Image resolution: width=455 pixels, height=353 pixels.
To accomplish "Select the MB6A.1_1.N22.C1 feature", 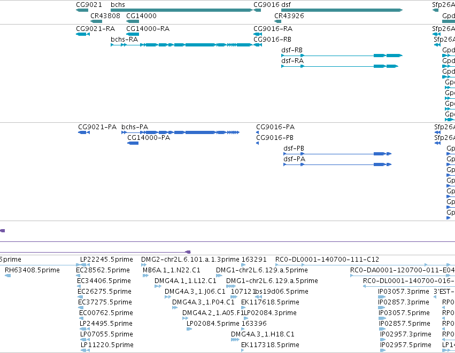I will [x=145, y=276].
